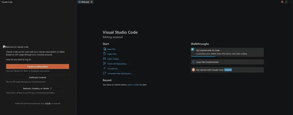Viewport: 293px width, 115px height.
Task: Open Get started with VS Code walkthrough
Action: [x=227, y=52]
